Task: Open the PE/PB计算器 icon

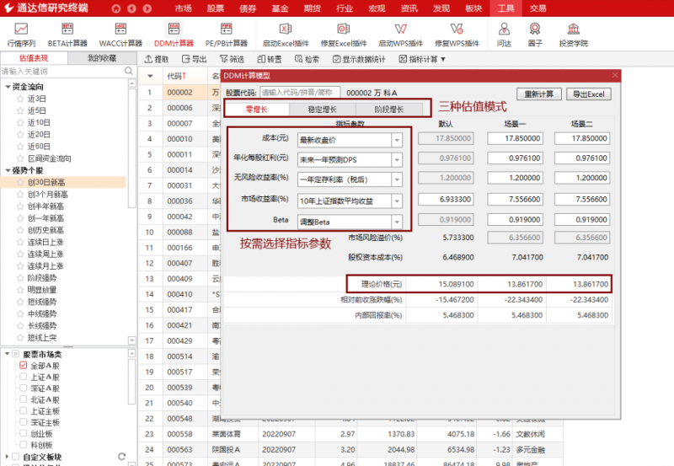Action: point(227,35)
